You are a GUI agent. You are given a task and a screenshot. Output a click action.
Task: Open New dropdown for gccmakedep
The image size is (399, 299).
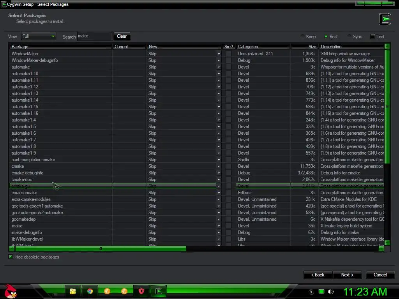point(219,219)
